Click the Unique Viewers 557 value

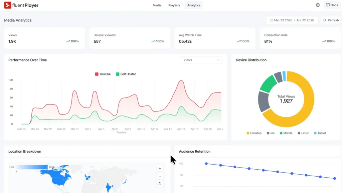(97, 41)
